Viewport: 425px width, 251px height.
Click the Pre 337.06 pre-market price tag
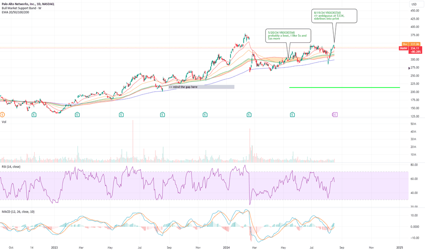[411, 44]
